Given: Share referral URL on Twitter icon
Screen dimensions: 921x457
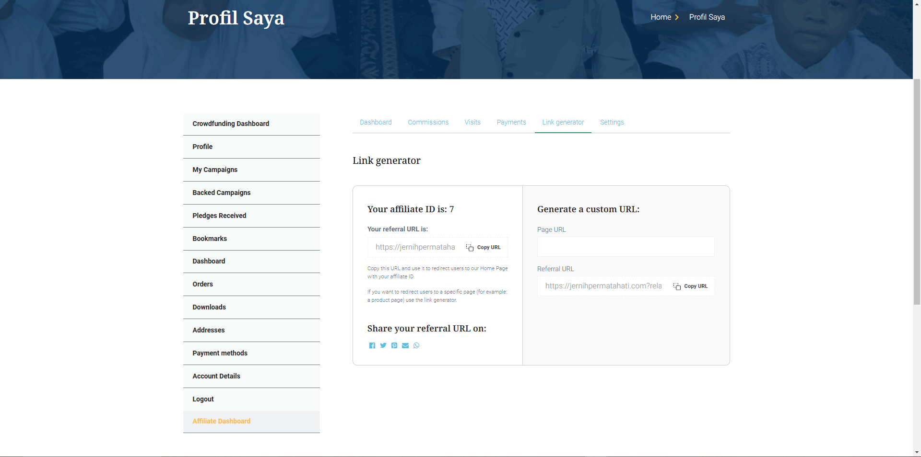Looking at the screenshot, I should (x=383, y=345).
